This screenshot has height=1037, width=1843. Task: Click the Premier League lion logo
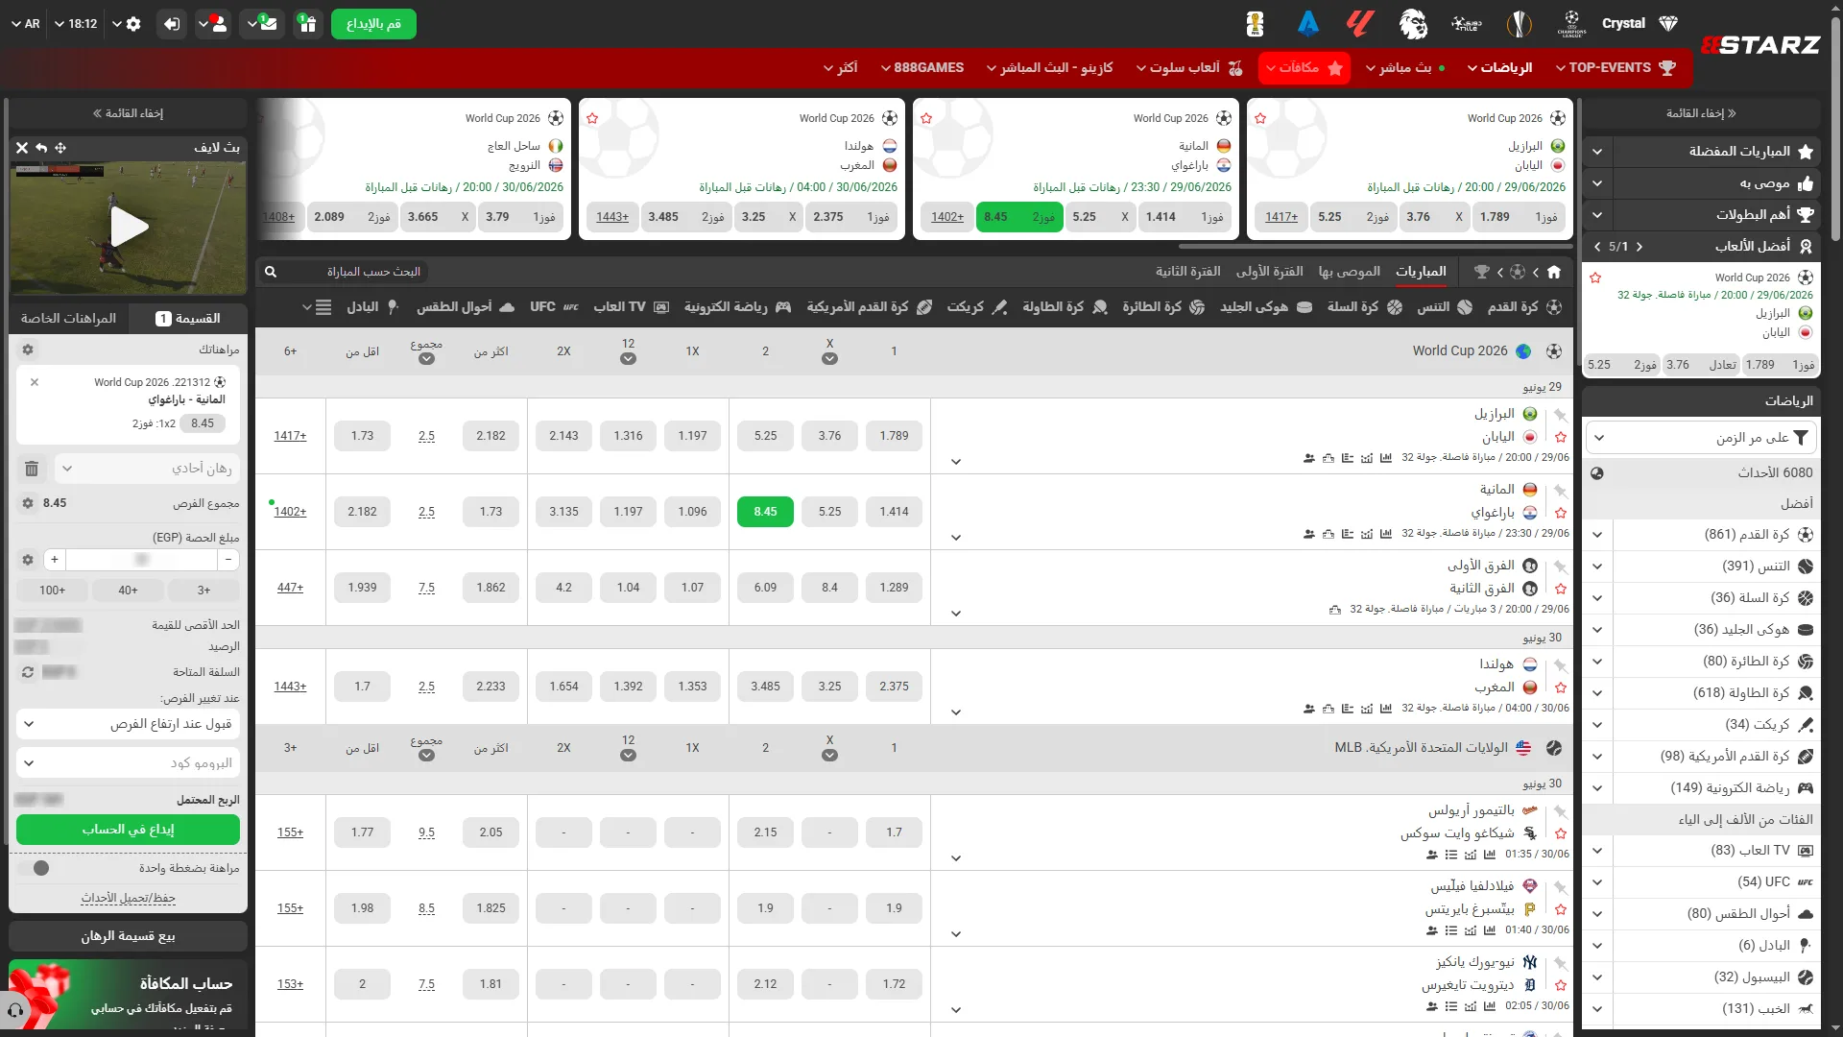tap(1413, 24)
